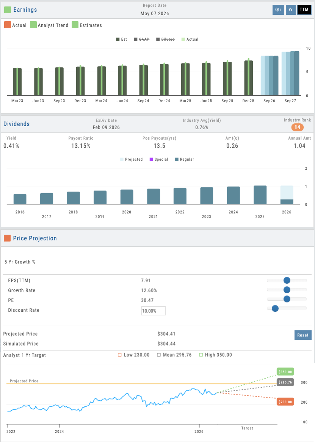This screenshot has height=442, width=315.
Task: Switch earnings view to Yr
Action: (290, 9)
